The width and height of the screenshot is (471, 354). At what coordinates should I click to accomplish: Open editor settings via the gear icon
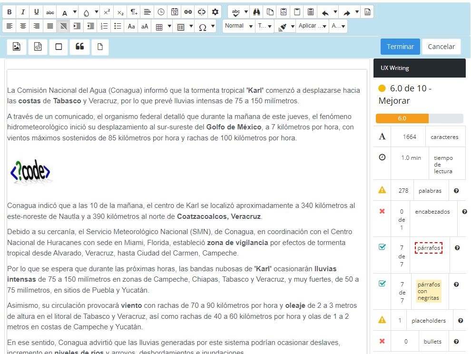pyautogui.click(x=215, y=12)
